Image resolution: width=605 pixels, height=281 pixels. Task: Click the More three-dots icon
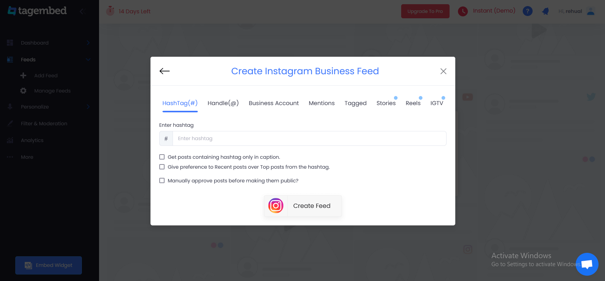click(x=10, y=157)
